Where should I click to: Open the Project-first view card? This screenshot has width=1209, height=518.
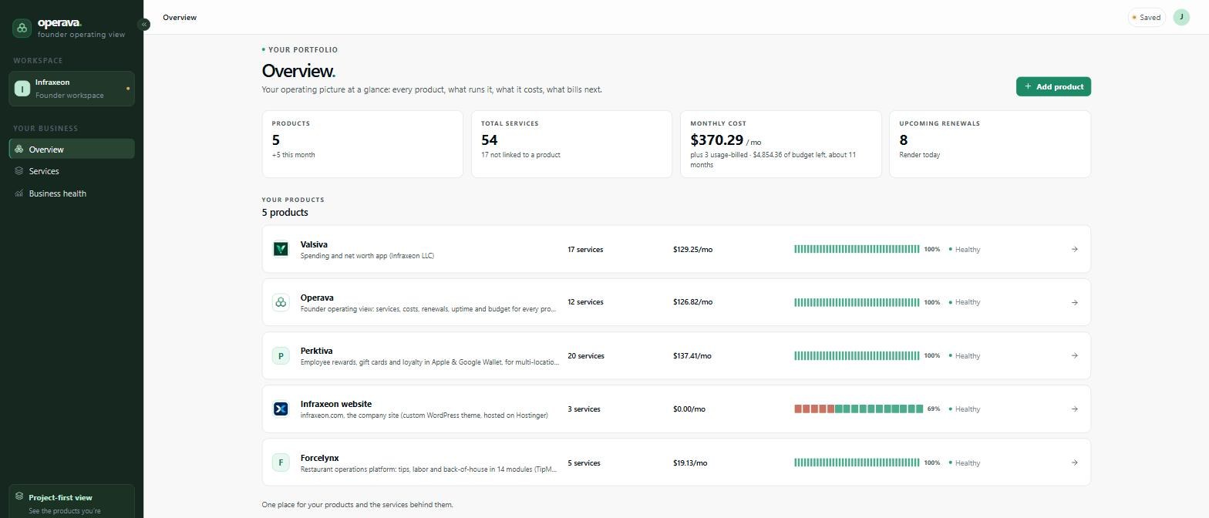(72, 501)
